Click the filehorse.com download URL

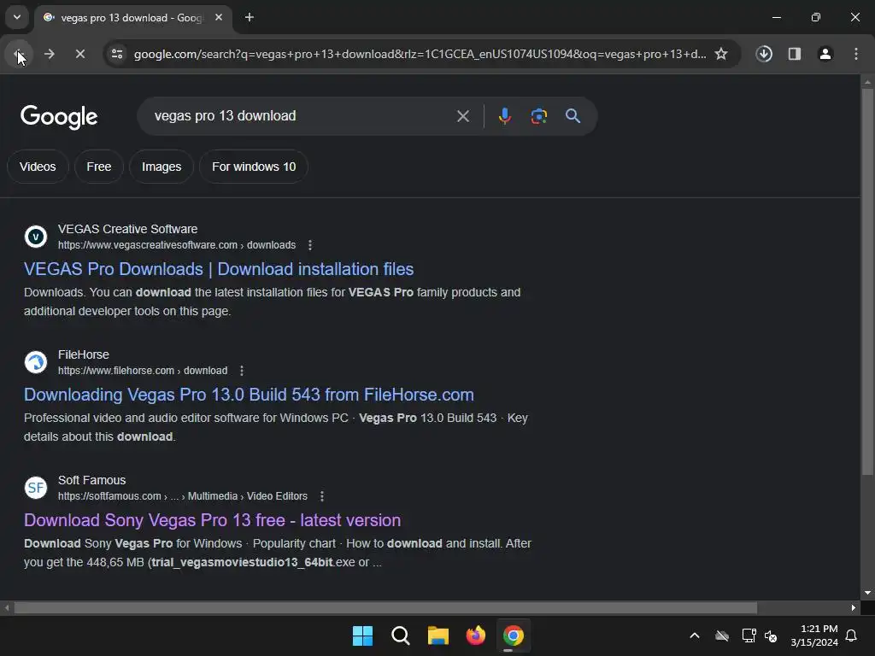(143, 371)
